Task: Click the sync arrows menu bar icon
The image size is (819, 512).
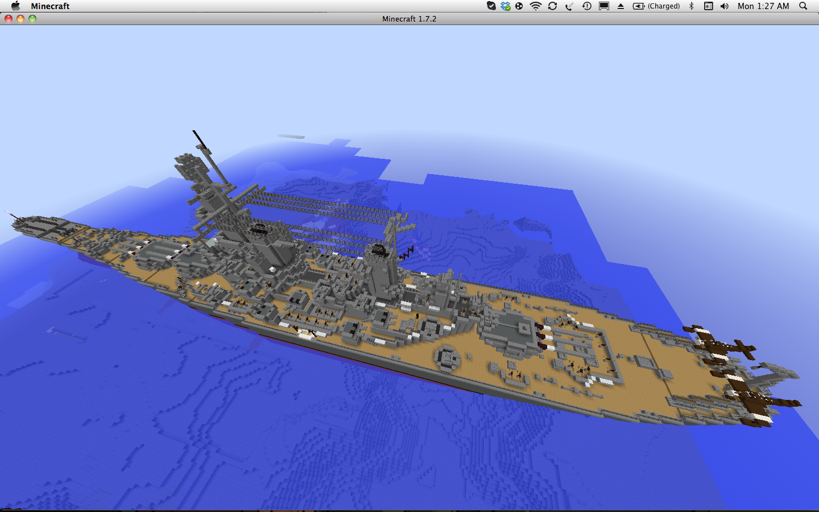Action: coord(552,6)
